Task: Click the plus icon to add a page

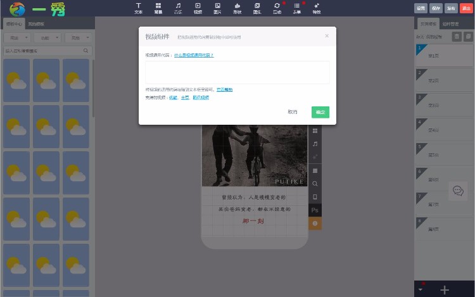Action: point(445,290)
